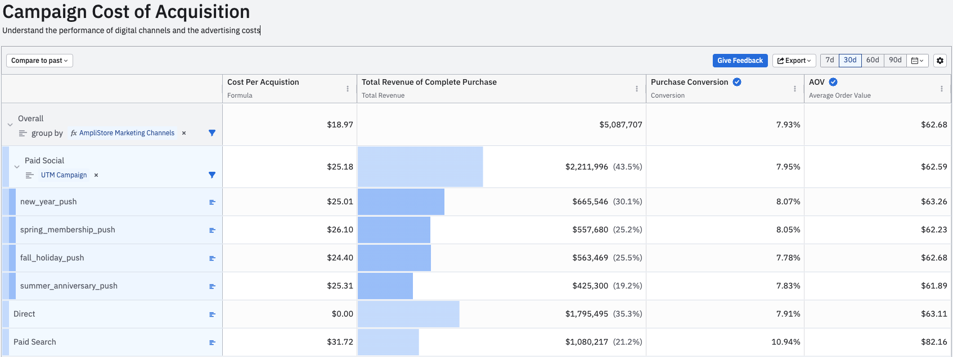This screenshot has width=953, height=357.
Task: Open the Compare to past dropdown
Action: [x=39, y=61]
